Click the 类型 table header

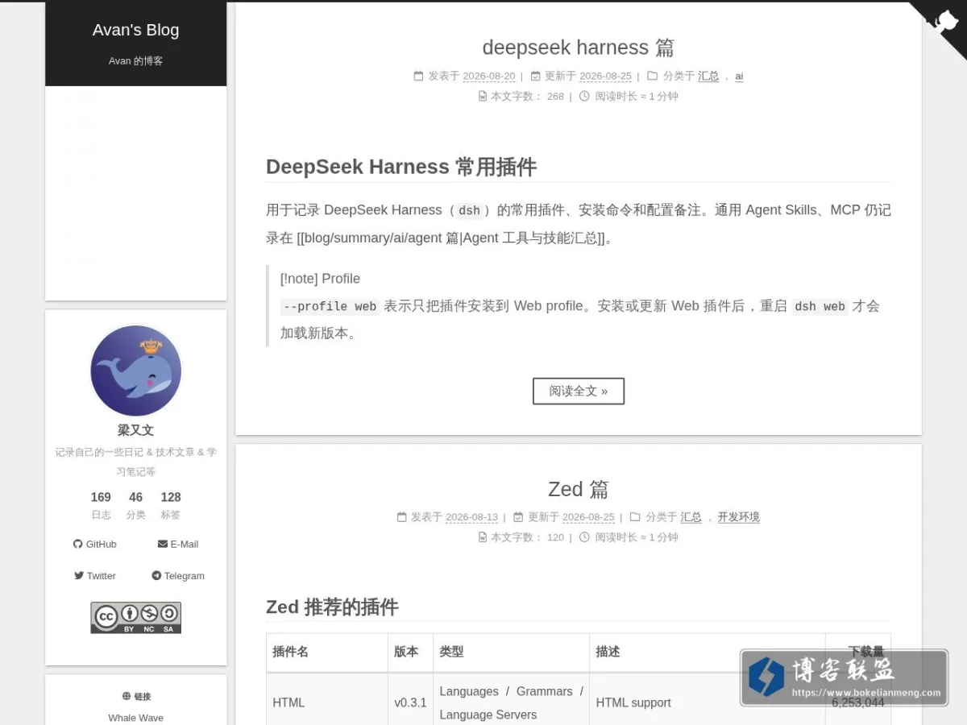(x=512, y=652)
